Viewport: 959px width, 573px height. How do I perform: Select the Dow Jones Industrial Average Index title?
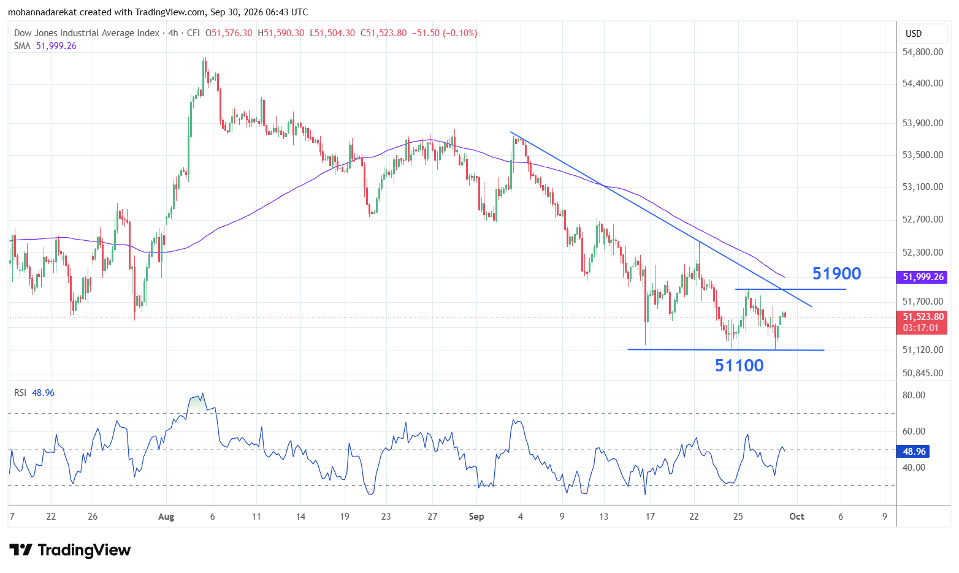[86, 33]
